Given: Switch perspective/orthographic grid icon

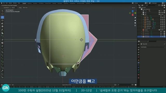Looking at the screenshot, I should click(x=135, y=26).
